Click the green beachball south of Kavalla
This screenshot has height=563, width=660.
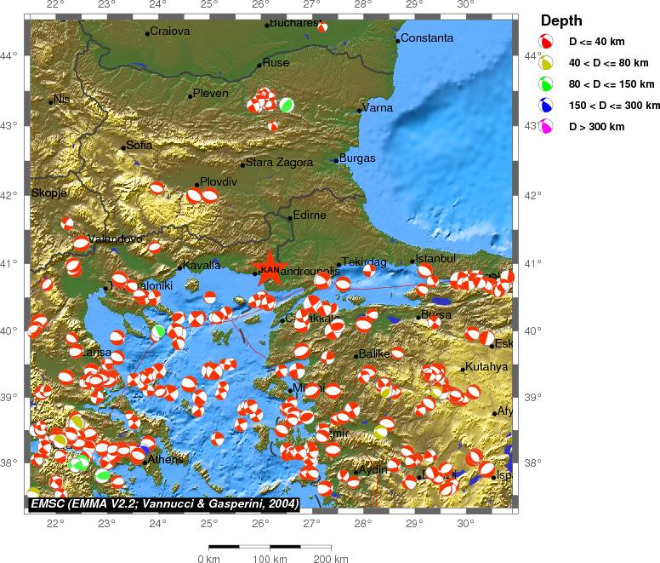click(159, 330)
